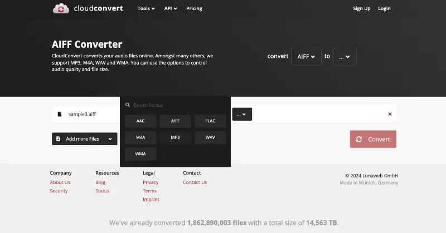This screenshot has width=446, height=233.
Task: Click the Company footer heading
Action: point(61,173)
